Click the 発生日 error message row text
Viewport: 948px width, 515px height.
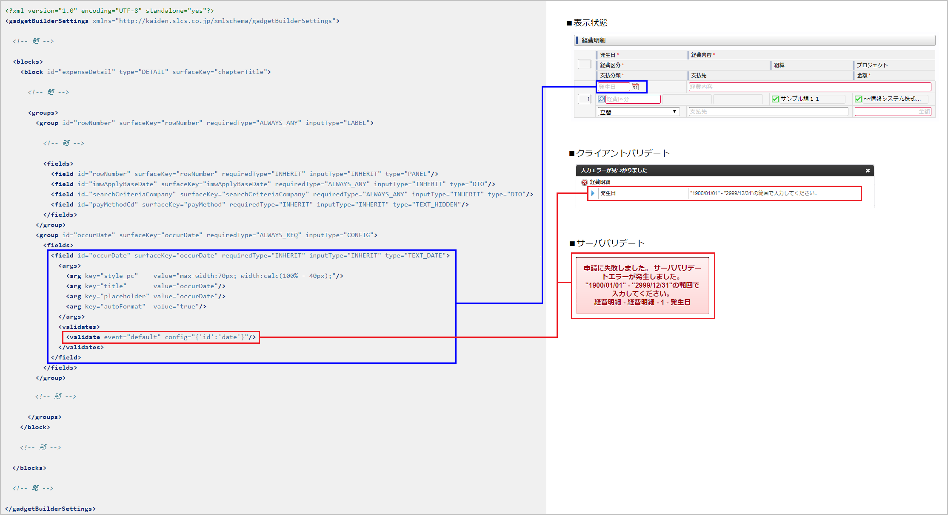click(x=753, y=193)
